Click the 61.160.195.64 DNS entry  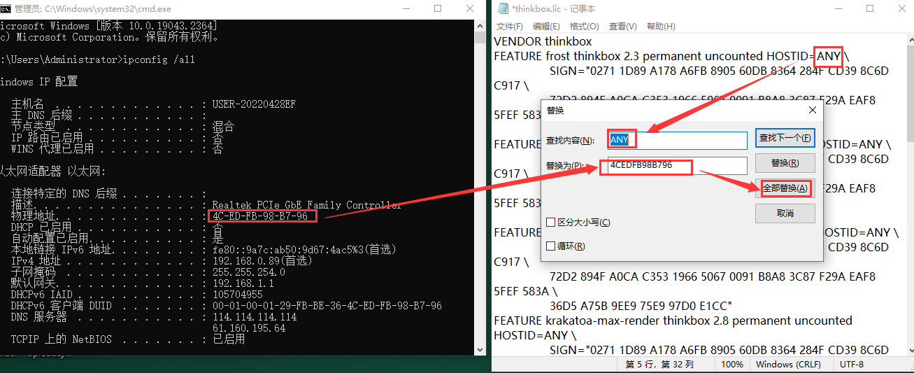249,328
